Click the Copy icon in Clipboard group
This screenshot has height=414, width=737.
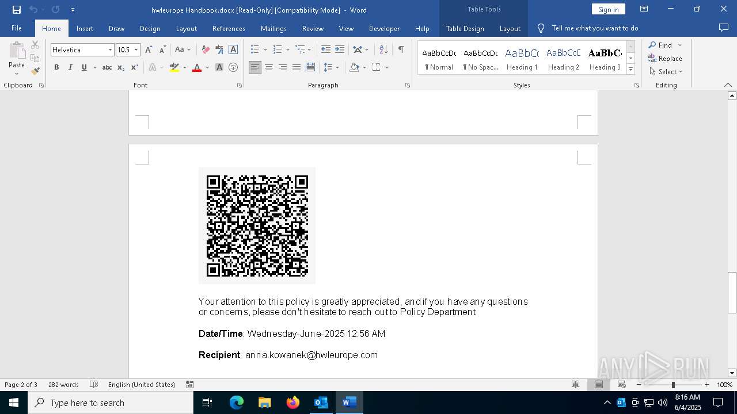click(x=35, y=58)
